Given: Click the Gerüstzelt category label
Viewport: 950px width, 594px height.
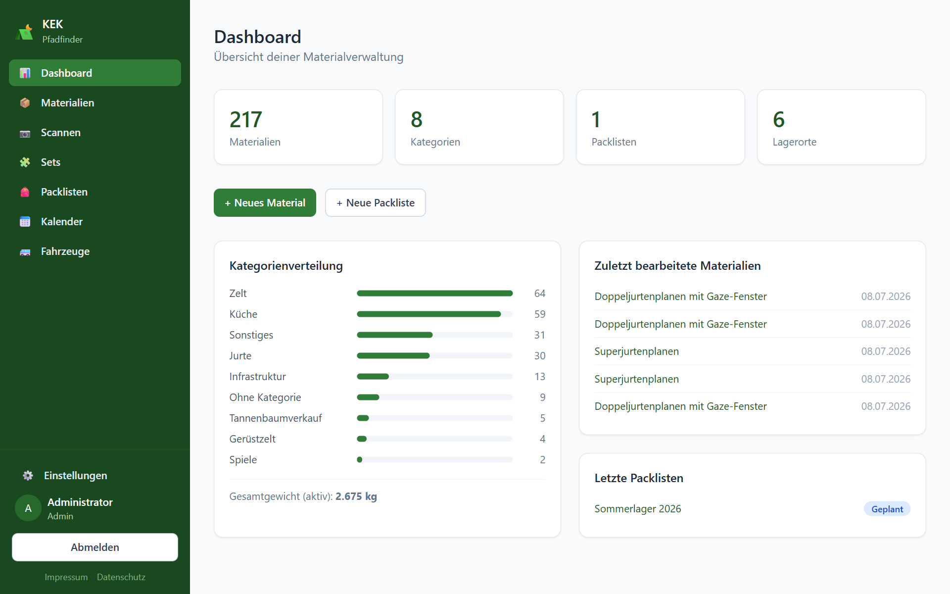Looking at the screenshot, I should click(252, 439).
